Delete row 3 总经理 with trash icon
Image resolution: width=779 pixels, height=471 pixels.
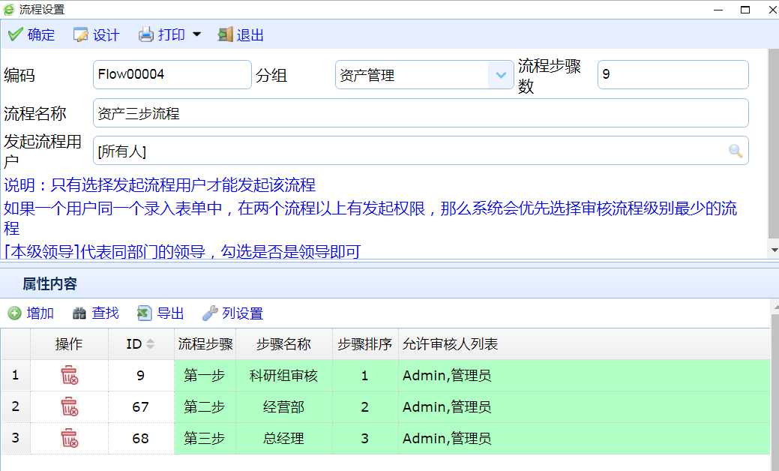pyautogui.click(x=69, y=439)
